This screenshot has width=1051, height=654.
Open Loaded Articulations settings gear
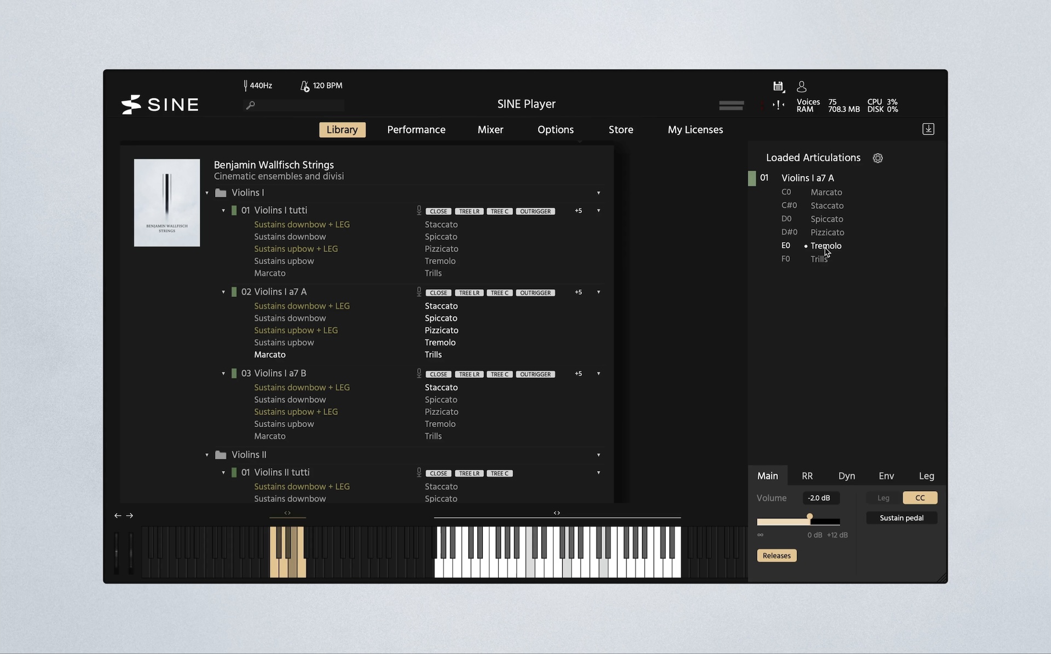877,158
